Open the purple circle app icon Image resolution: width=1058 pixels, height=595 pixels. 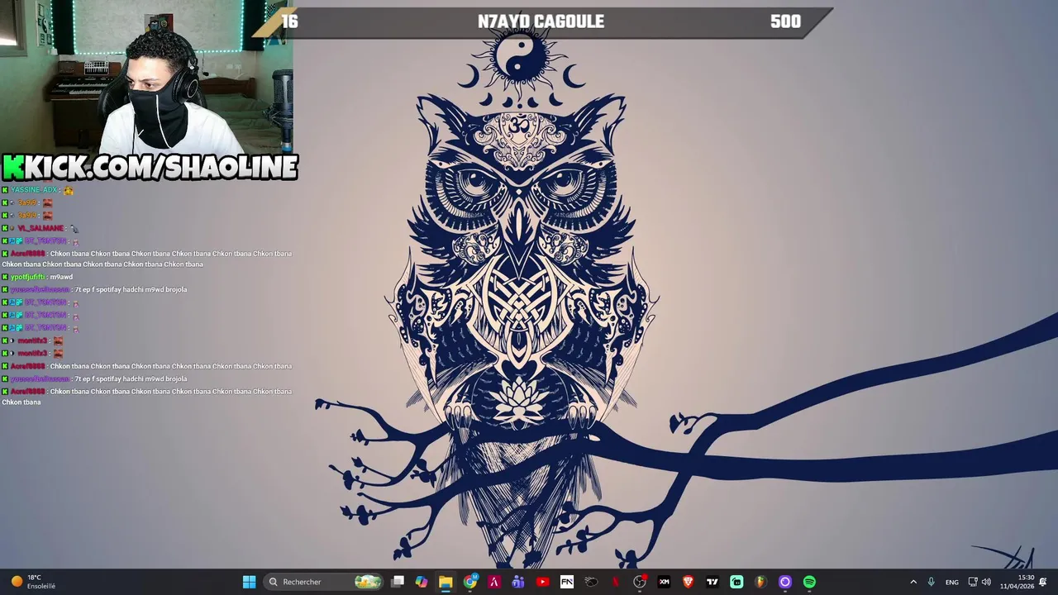785,582
